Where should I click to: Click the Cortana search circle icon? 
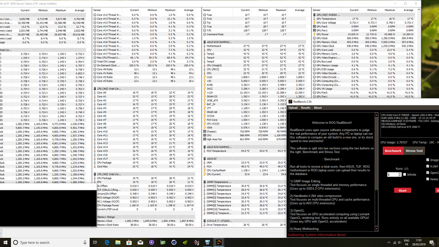click(16, 243)
